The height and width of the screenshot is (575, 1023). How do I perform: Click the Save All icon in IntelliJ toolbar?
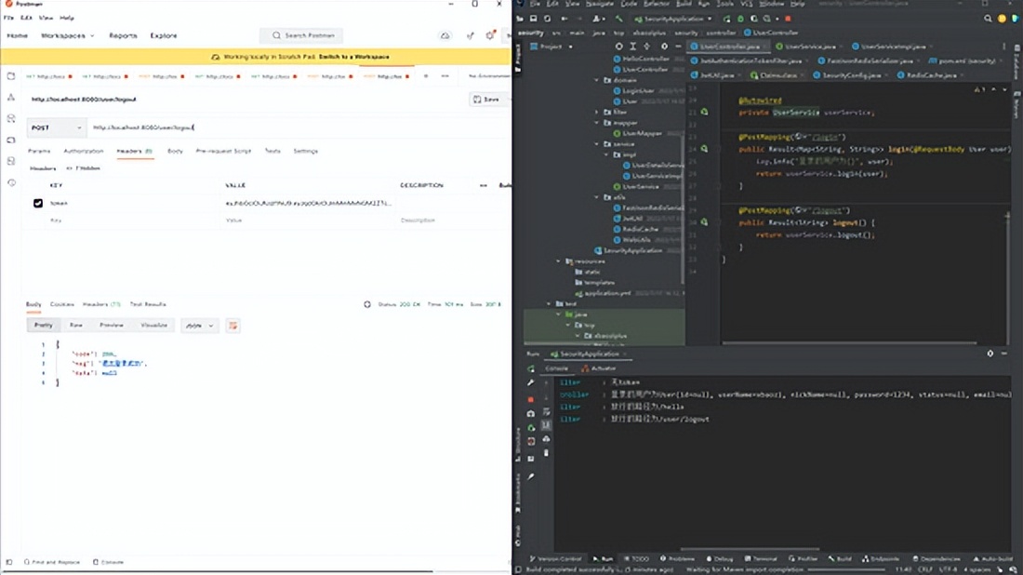533,19
